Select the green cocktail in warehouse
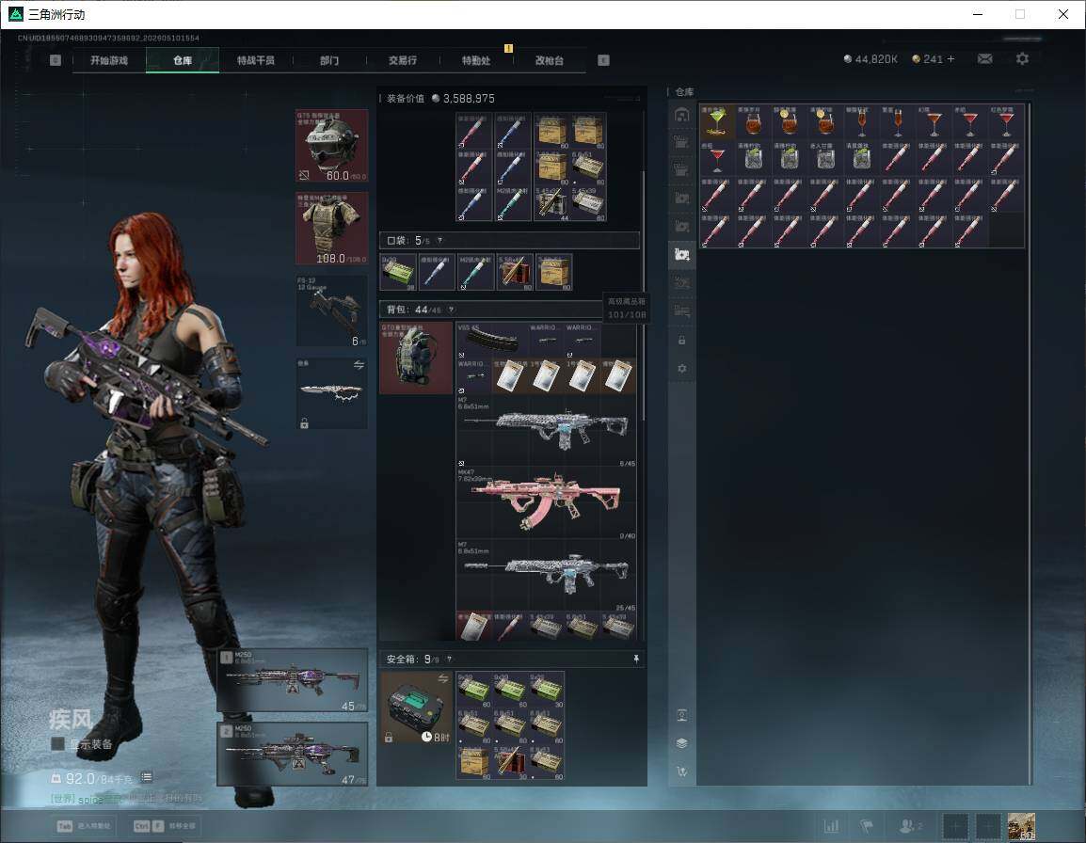The height and width of the screenshot is (843, 1086). tap(717, 122)
